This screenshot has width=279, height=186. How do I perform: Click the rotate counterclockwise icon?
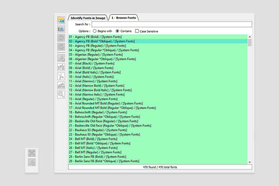pyautogui.click(x=61, y=38)
